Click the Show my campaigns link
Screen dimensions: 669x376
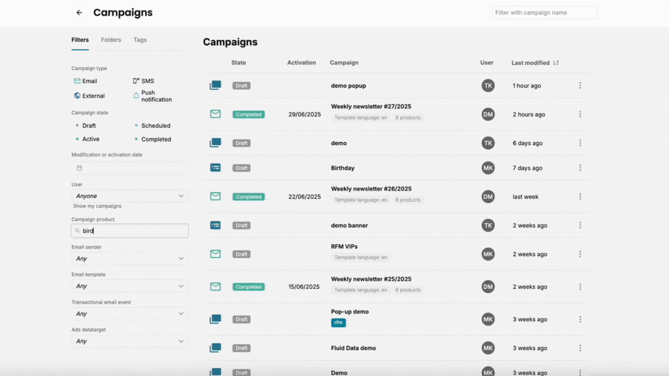coord(97,206)
